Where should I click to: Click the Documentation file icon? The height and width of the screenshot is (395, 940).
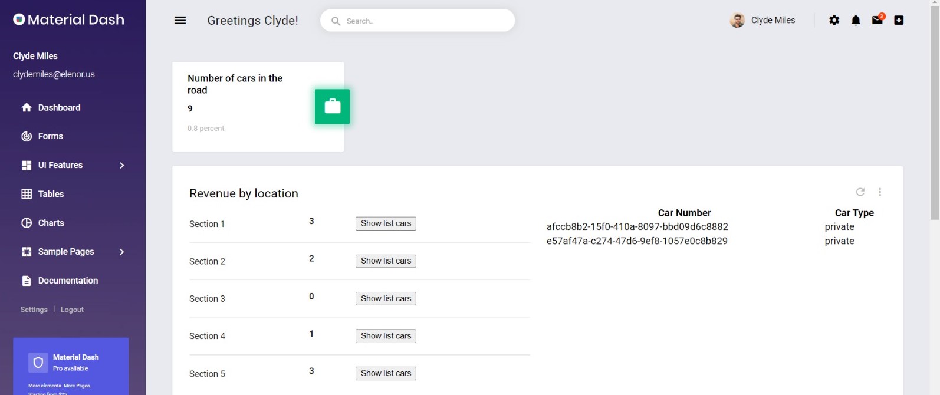pos(27,281)
